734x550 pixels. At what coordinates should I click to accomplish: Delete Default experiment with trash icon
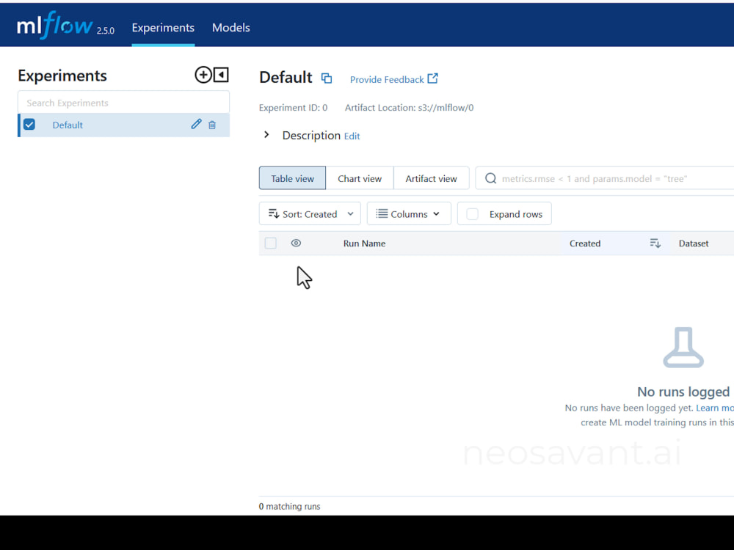click(x=212, y=125)
